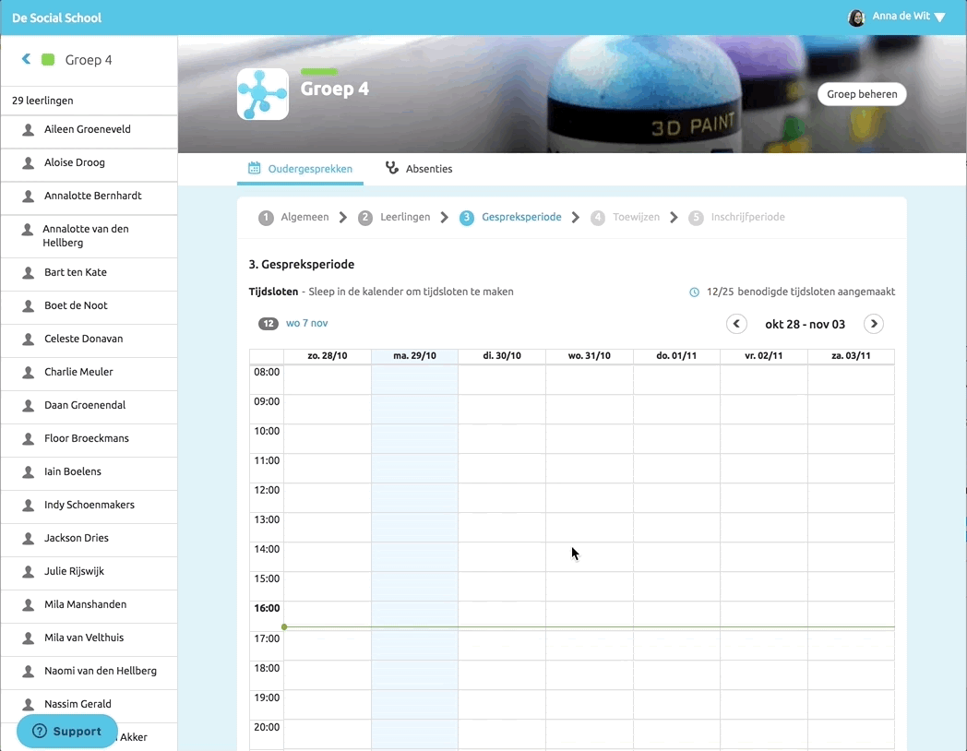Viewport: 967px width, 751px height.
Task: Open the Absenties tab
Action: pyautogui.click(x=419, y=169)
